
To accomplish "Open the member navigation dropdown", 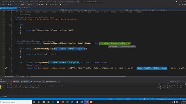I will coord(156,10).
